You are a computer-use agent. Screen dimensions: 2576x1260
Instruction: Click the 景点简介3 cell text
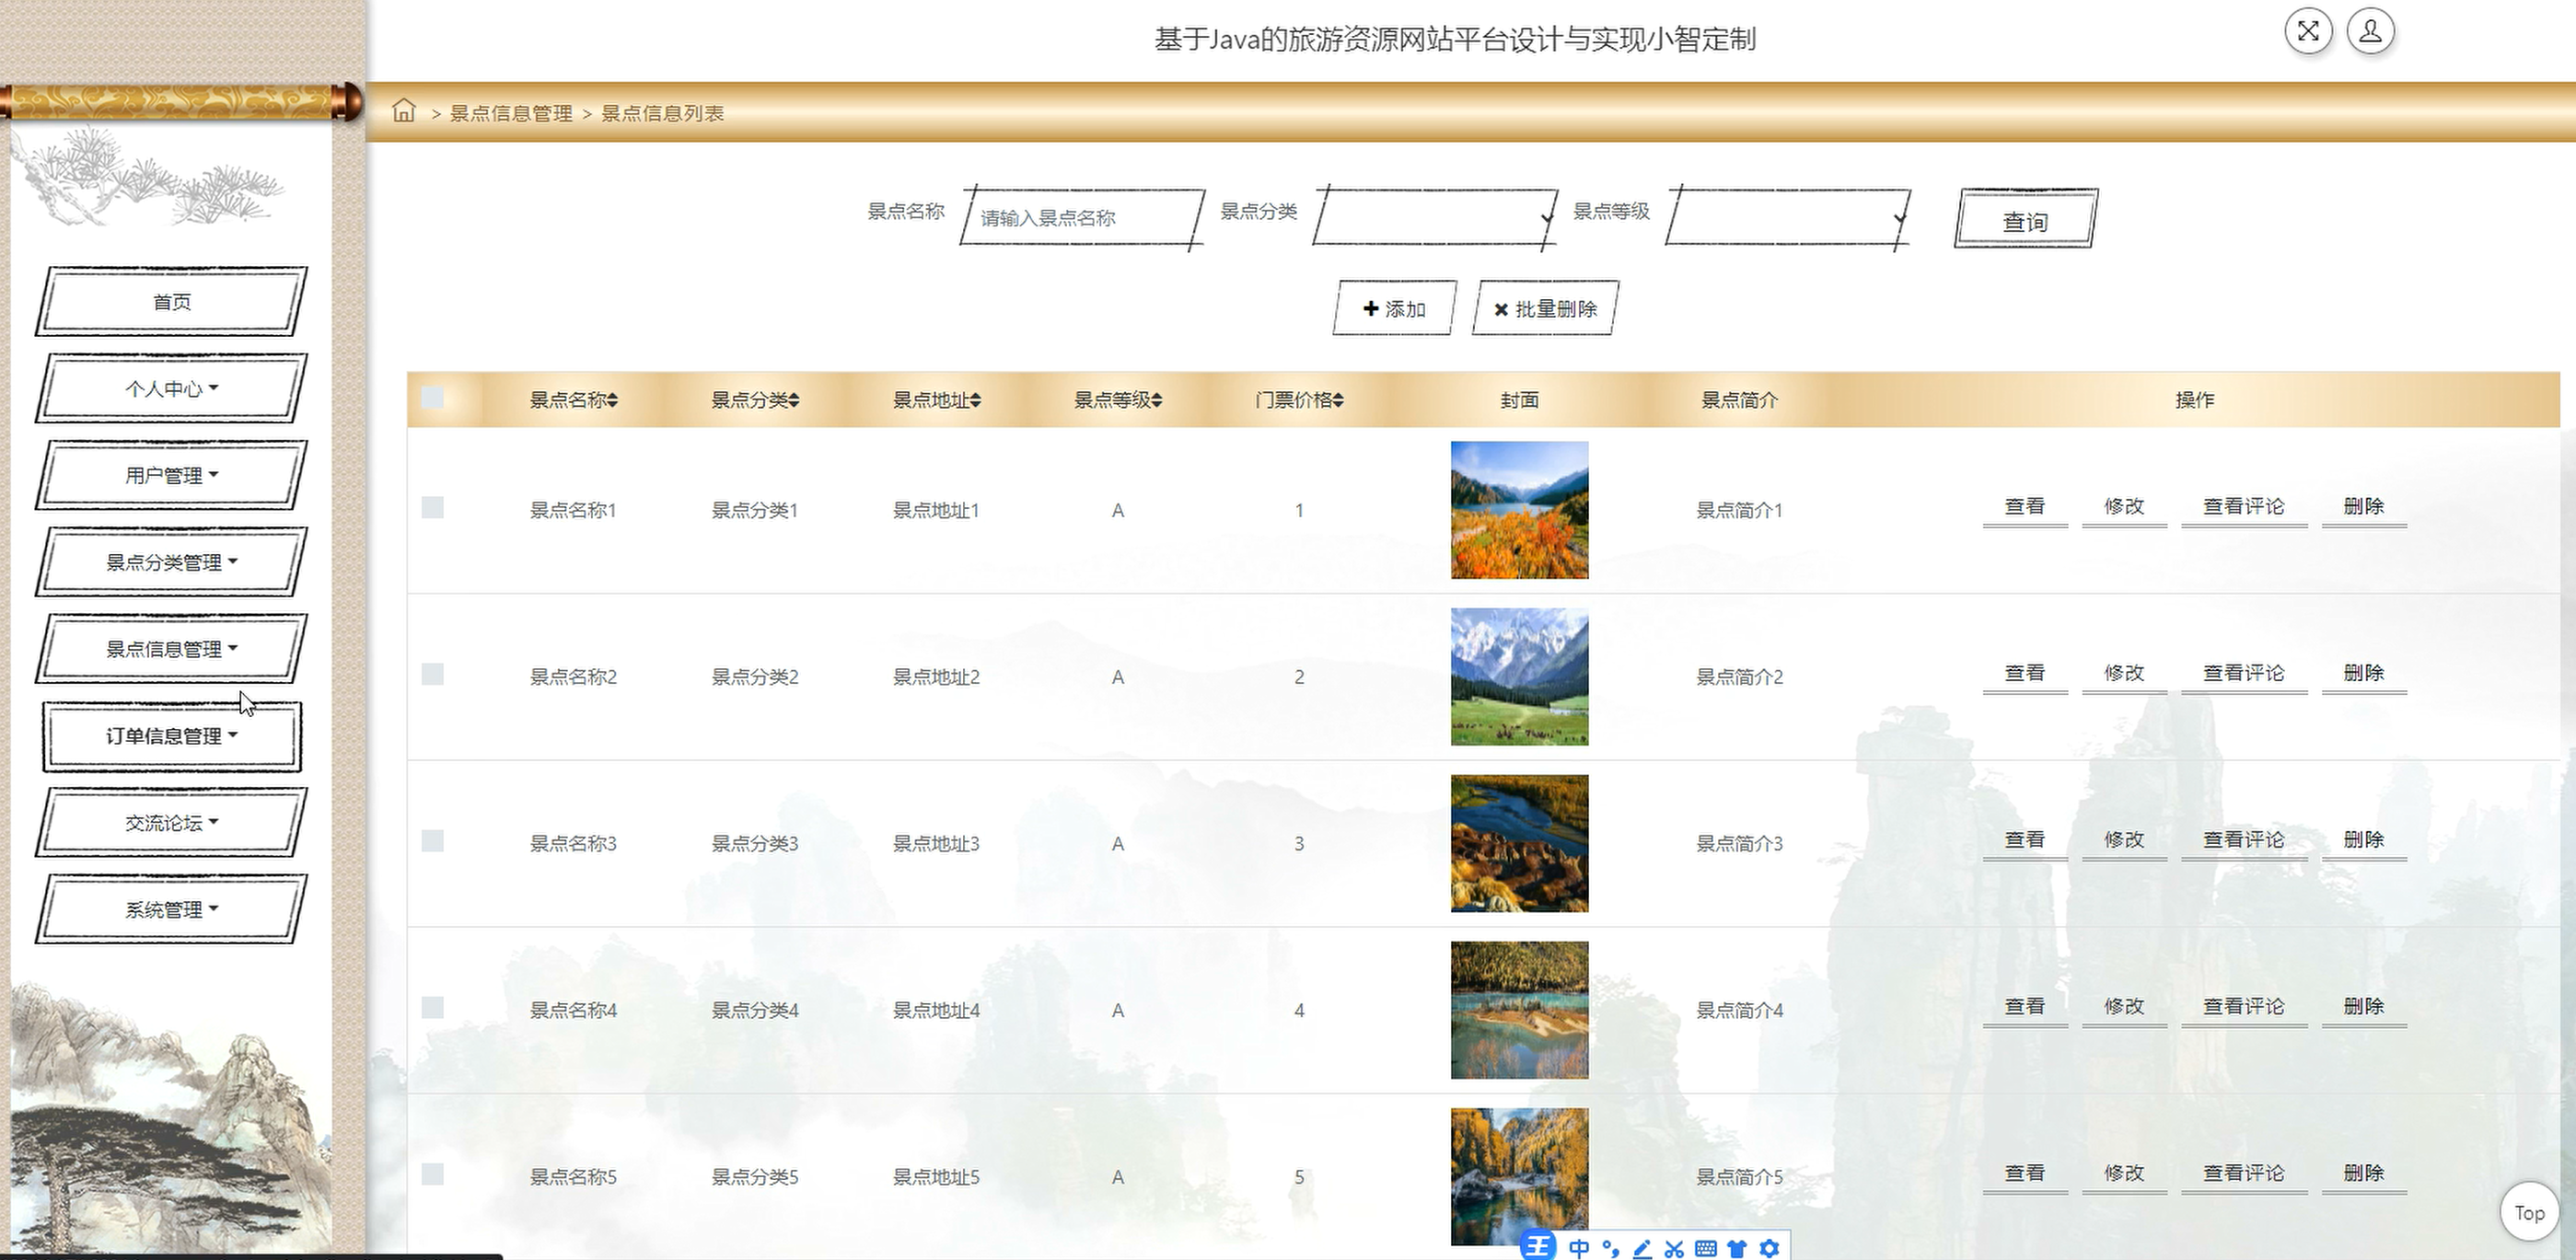point(1739,844)
